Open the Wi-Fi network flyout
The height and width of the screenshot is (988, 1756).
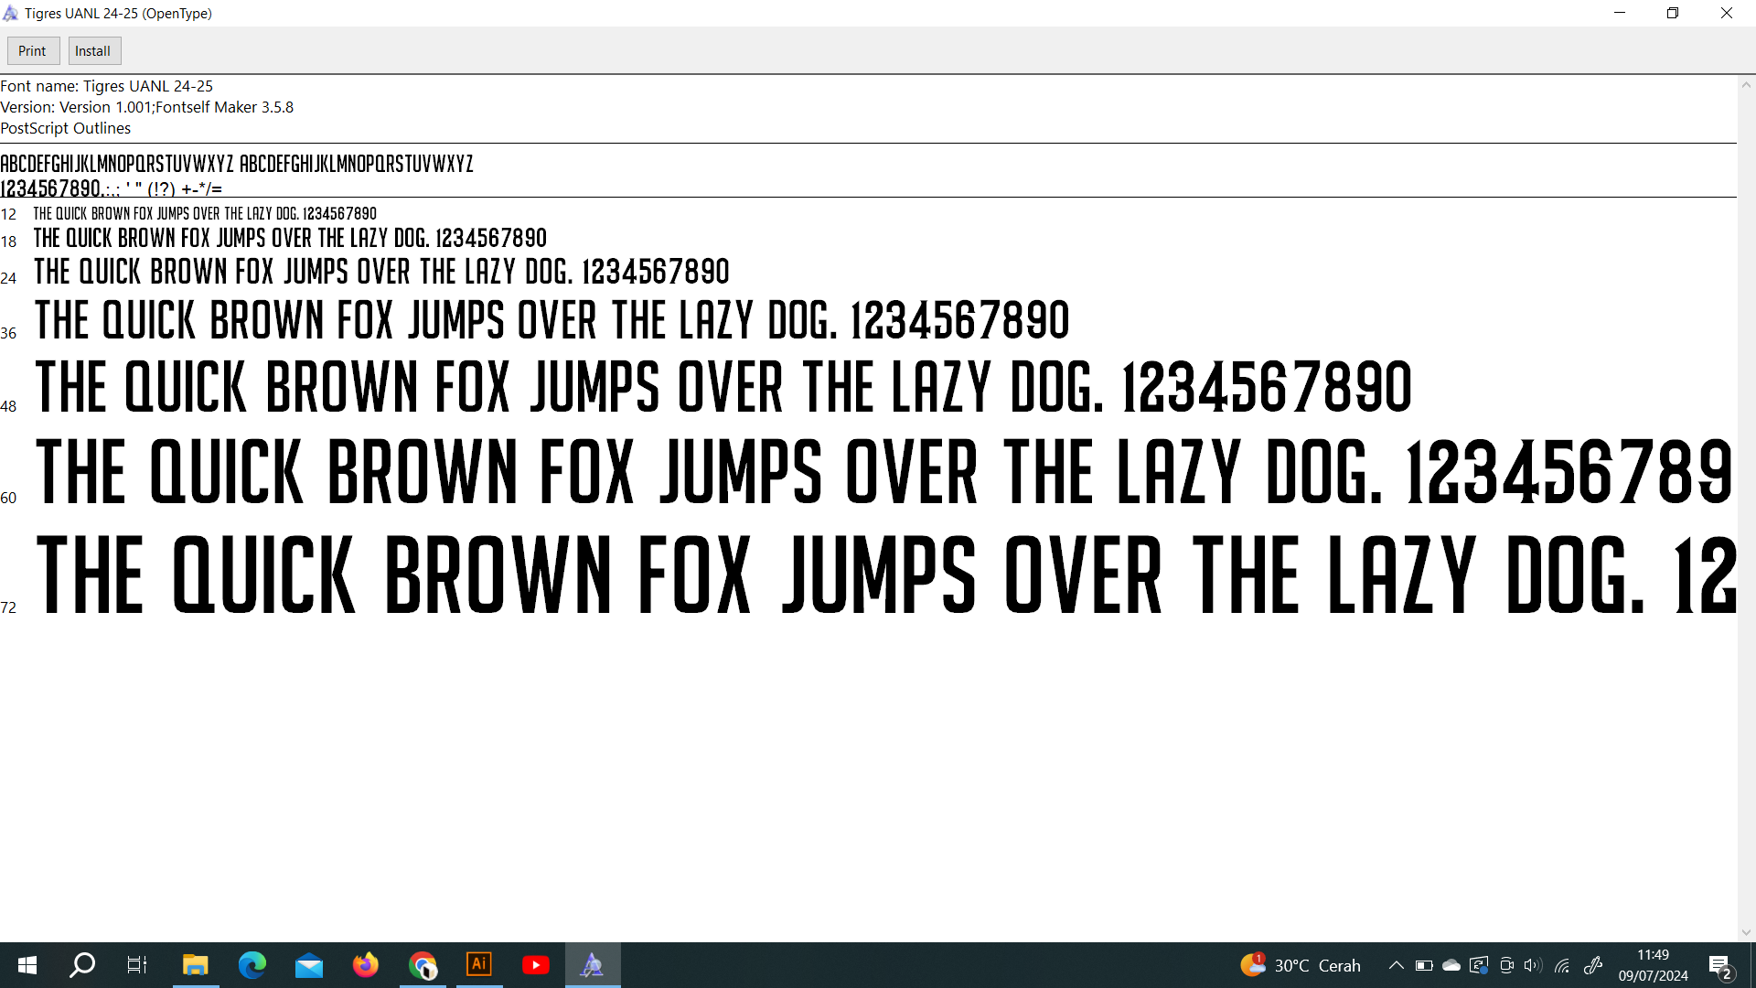(1562, 965)
